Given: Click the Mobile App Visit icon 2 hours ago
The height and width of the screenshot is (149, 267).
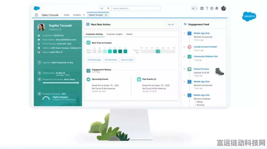Looking at the screenshot, I should point(190,33).
